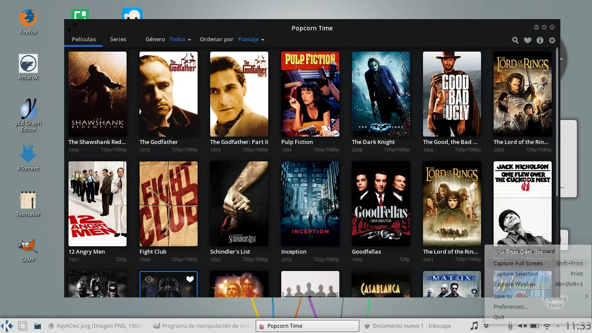Launch Amarok from the desktop
The width and height of the screenshot is (592, 333).
pos(28,67)
